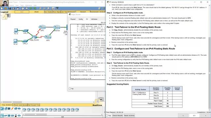The image size is (211, 118).
Task: Click the Copy icon in toolbar
Action: click(23, 9)
